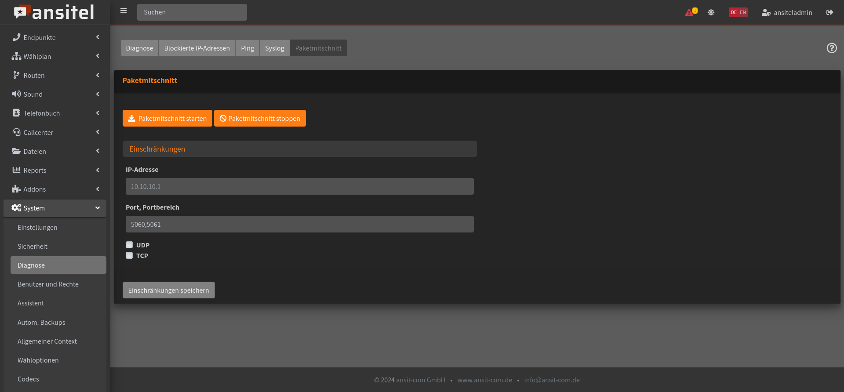844x392 pixels.
Task: Click the ansiteladmin user profile icon
Action: coord(766,12)
